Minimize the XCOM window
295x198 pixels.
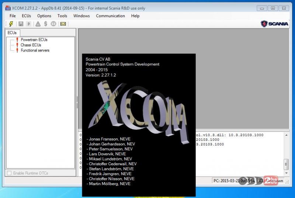click(262, 8)
